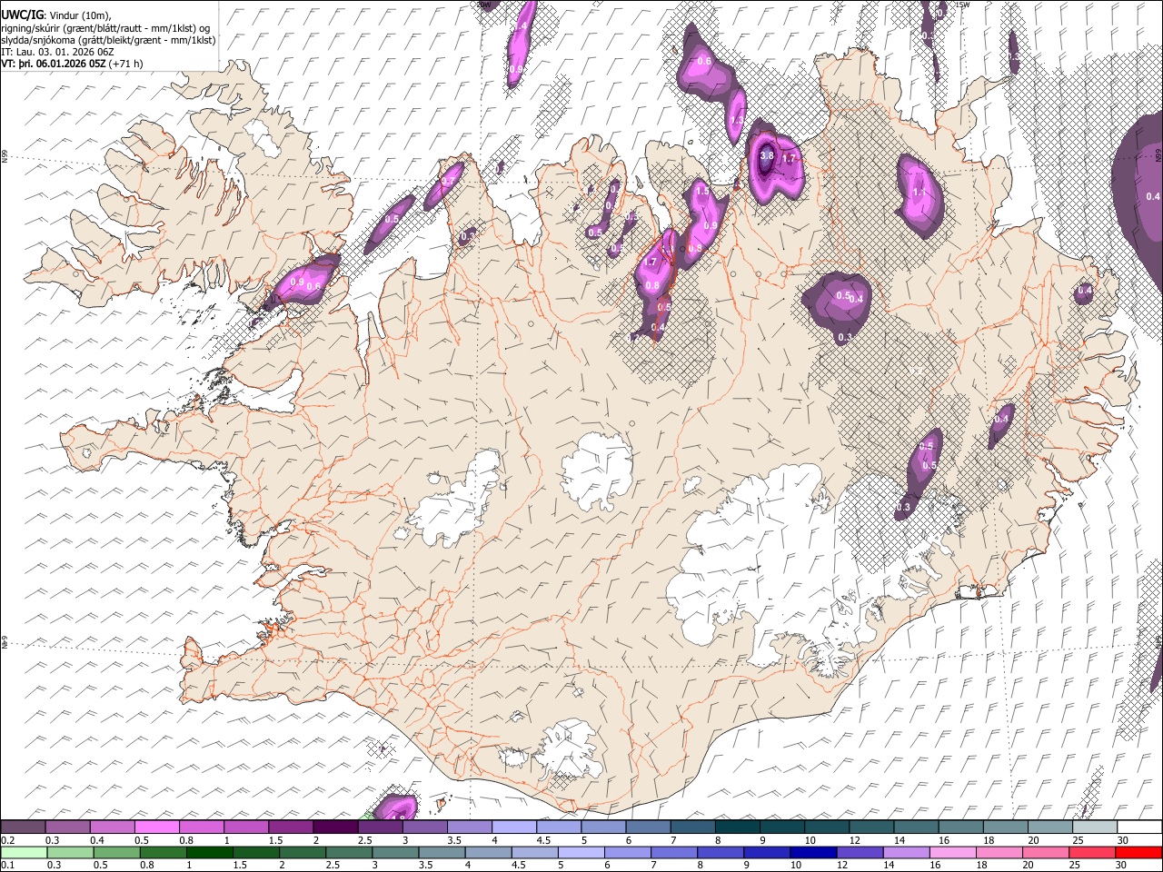Pick the bright red swatch after 30
Screen dimensions: 1163x872
1138,853
